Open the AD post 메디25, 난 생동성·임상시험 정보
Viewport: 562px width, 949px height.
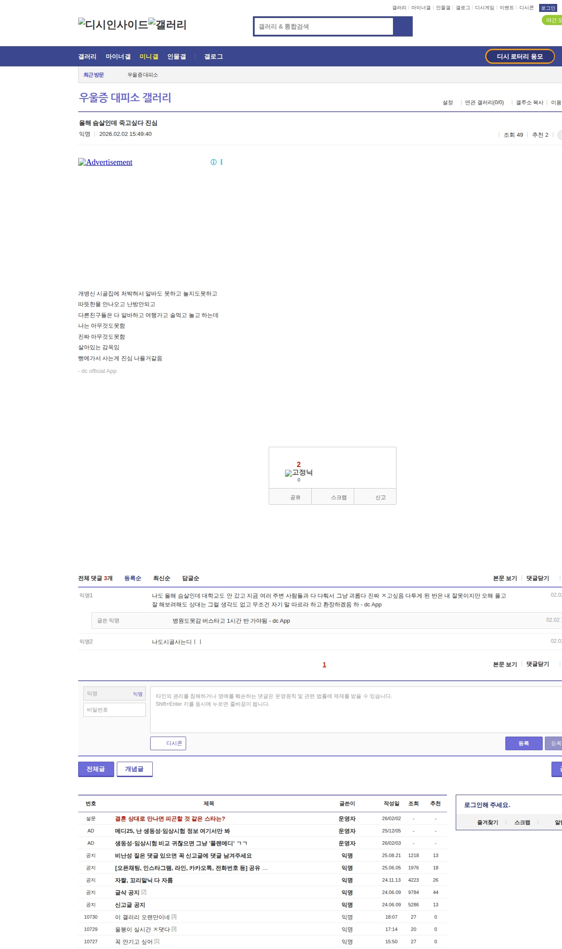[173, 831]
